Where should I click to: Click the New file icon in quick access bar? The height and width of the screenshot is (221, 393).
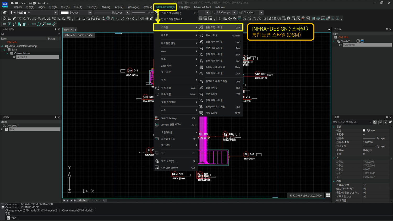12,3
